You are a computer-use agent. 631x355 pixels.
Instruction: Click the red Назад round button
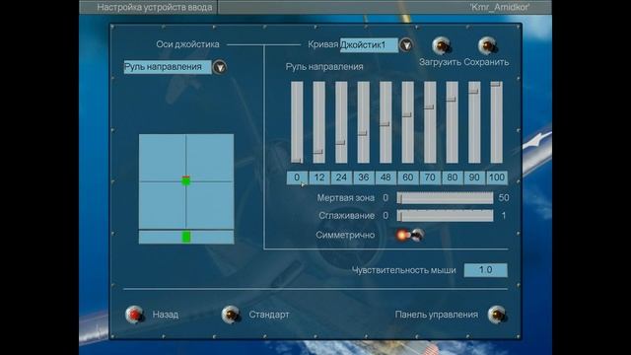[x=134, y=315]
